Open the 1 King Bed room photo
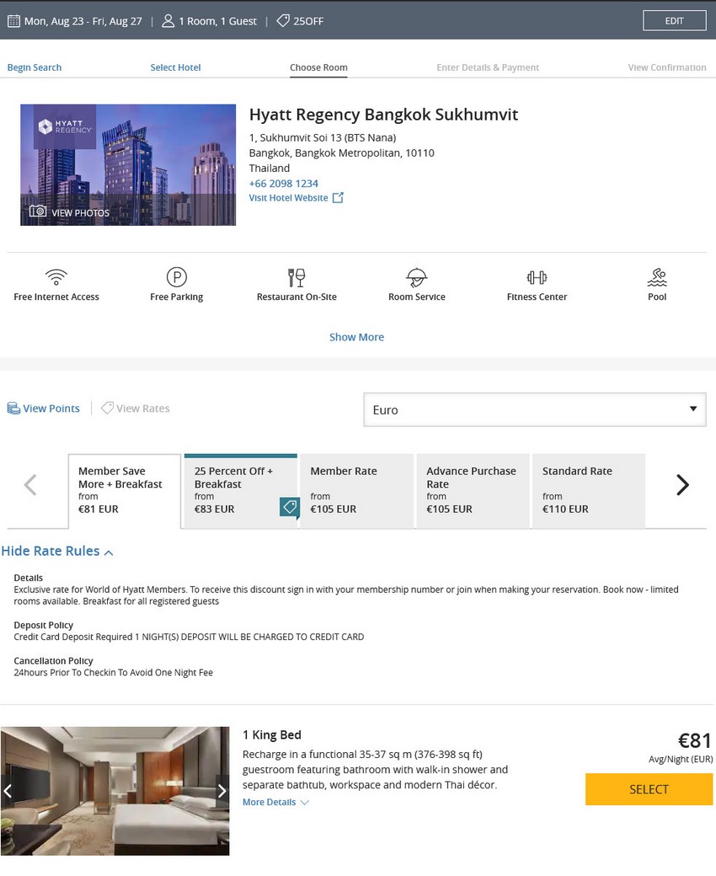This screenshot has height=876, width=716. pos(115,791)
